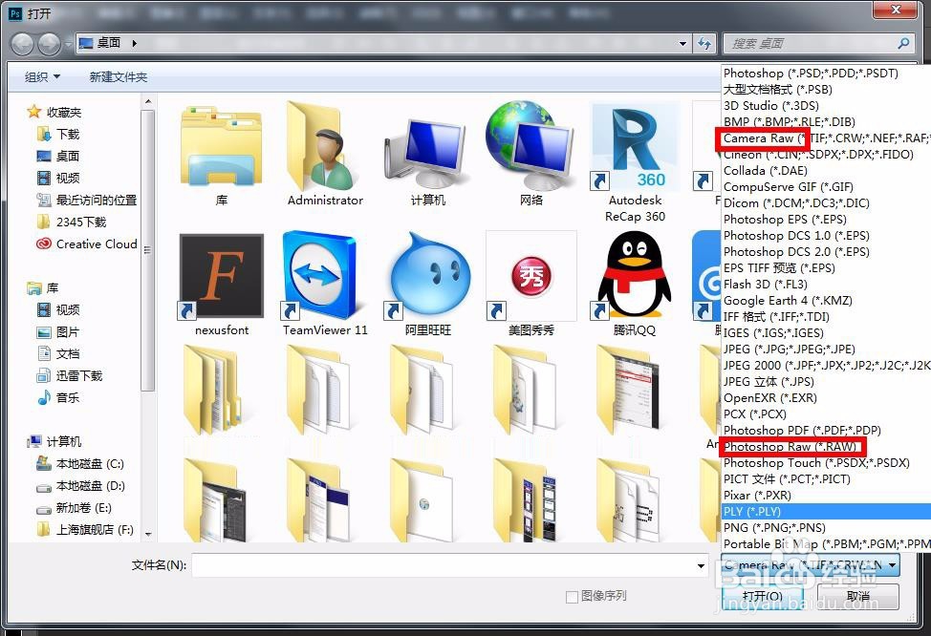Open 文档 library in sidebar

(57, 353)
